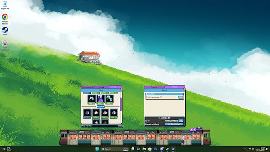Switch to the Rooms tab in shop window
Viewport: 270px width, 152px height.
101,87
